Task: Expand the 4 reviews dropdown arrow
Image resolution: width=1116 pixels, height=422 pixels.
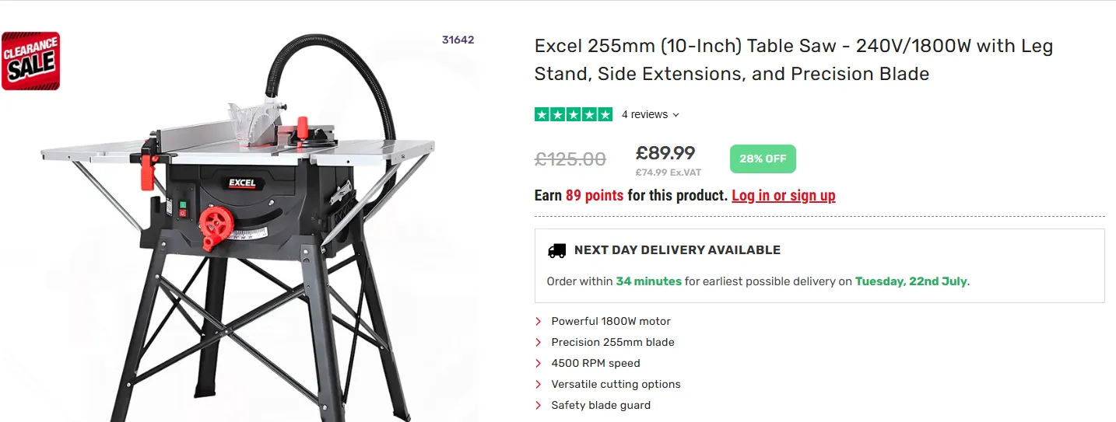Action: [676, 115]
